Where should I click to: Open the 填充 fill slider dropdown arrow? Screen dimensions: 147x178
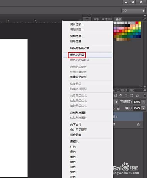[143, 108]
